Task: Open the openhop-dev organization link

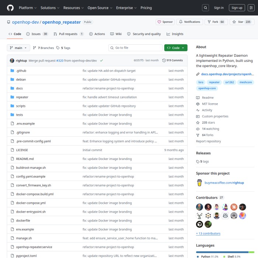Action: coord(25,22)
